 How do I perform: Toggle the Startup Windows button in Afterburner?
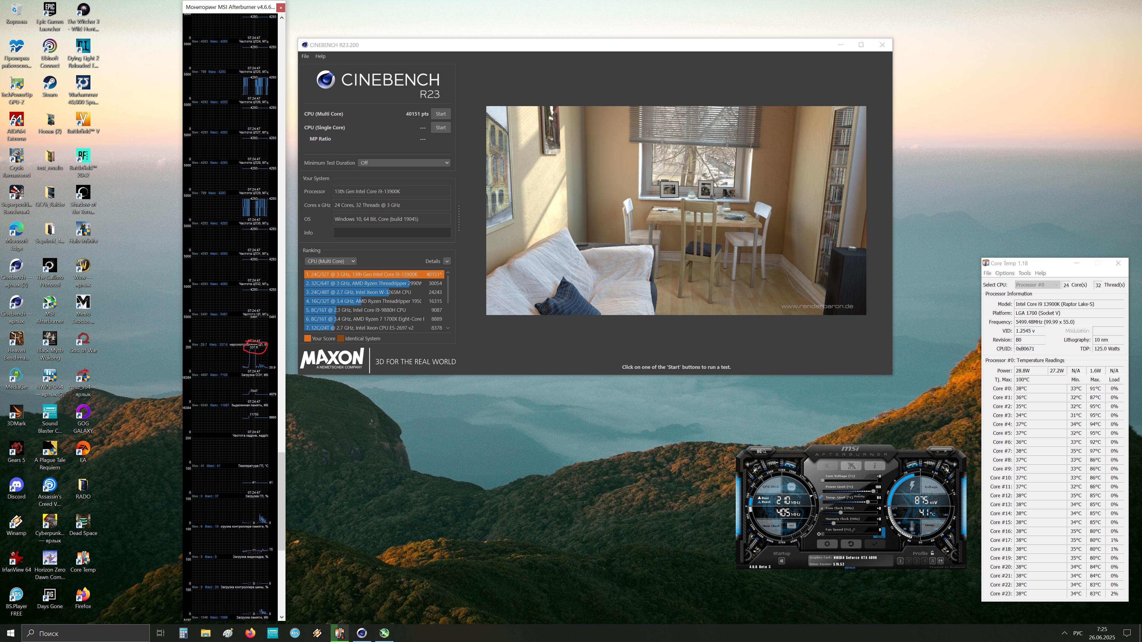(x=782, y=561)
